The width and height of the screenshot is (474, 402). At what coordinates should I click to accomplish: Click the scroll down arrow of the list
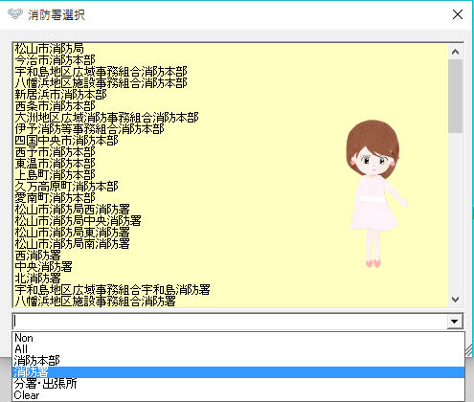pos(455,300)
